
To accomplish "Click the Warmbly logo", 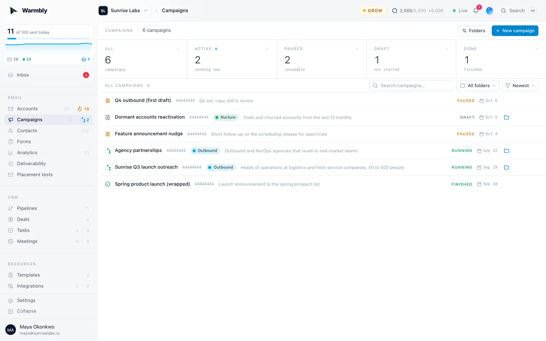I will pos(29,11).
